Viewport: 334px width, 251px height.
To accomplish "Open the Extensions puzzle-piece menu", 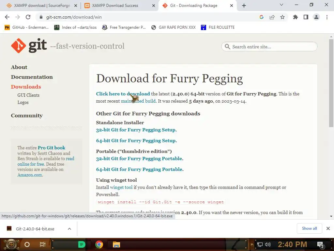I will pyautogui.click(x=295, y=17).
